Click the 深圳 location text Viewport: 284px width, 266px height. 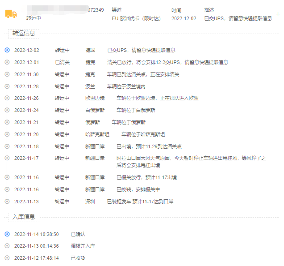pyautogui.click(x=90, y=202)
